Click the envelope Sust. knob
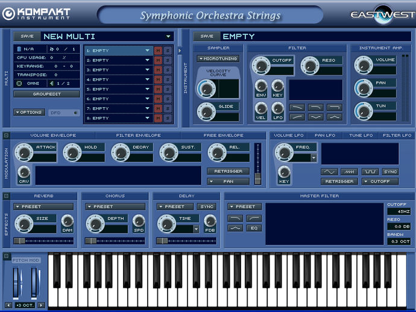The image size is (416, 312). point(169,152)
